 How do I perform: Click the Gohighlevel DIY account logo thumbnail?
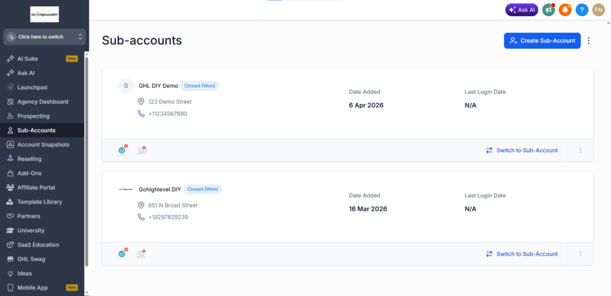(x=125, y=189)
